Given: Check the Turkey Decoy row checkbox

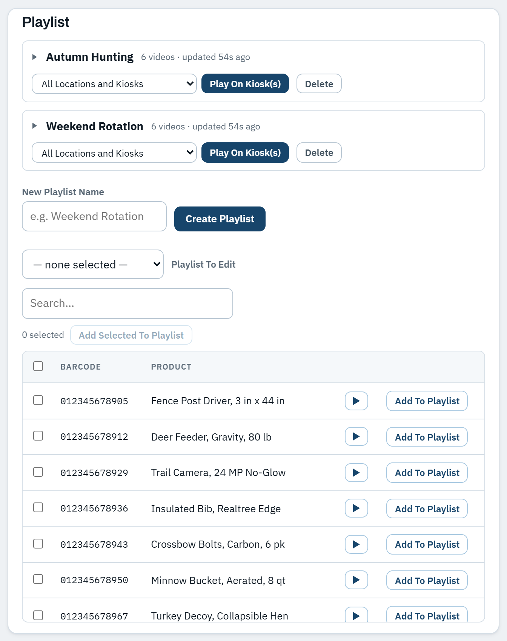Looking at the screenshot, I should click(38, 615).
